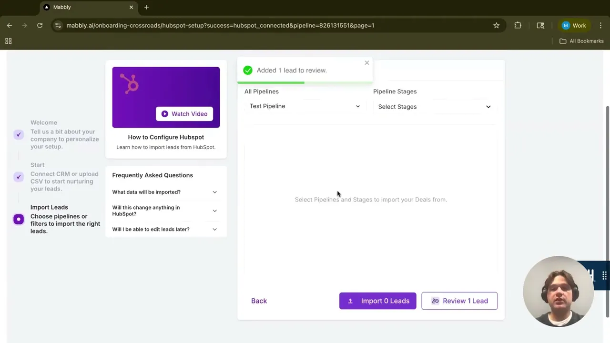This screenshot has width=610, height=343.
Task: Go back with the Back link
Action: click(x=259, y=301)
